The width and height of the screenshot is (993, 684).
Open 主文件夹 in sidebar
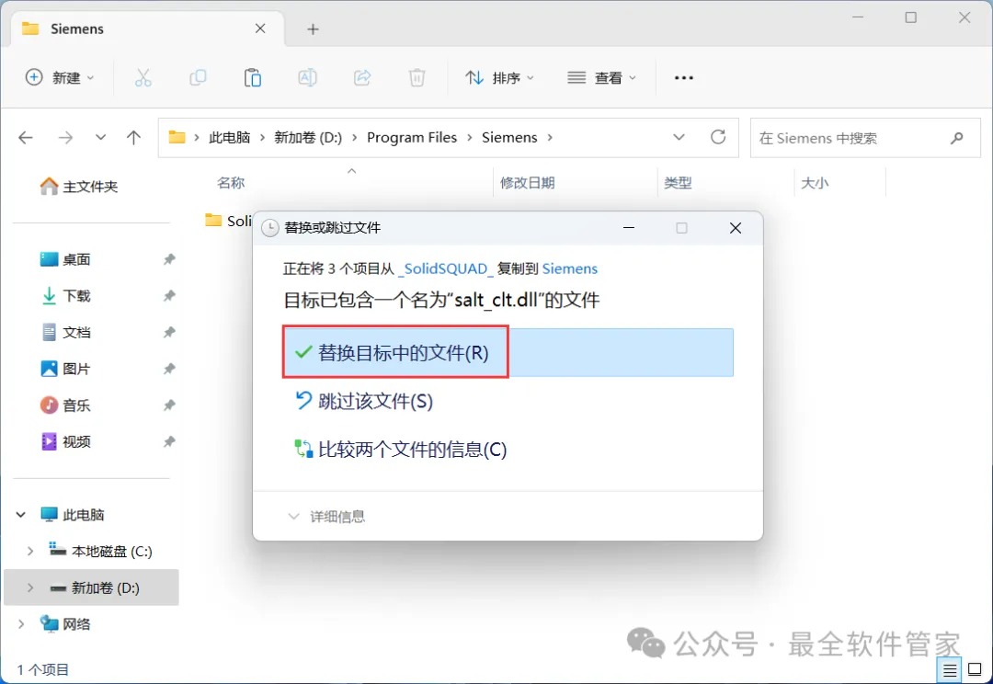(x=78, y=187)
